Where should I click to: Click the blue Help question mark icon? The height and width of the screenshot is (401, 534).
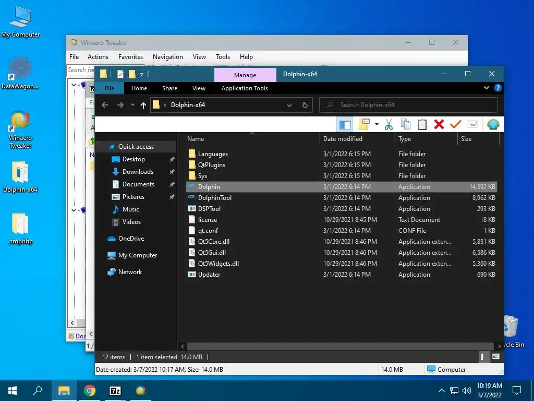497,88
